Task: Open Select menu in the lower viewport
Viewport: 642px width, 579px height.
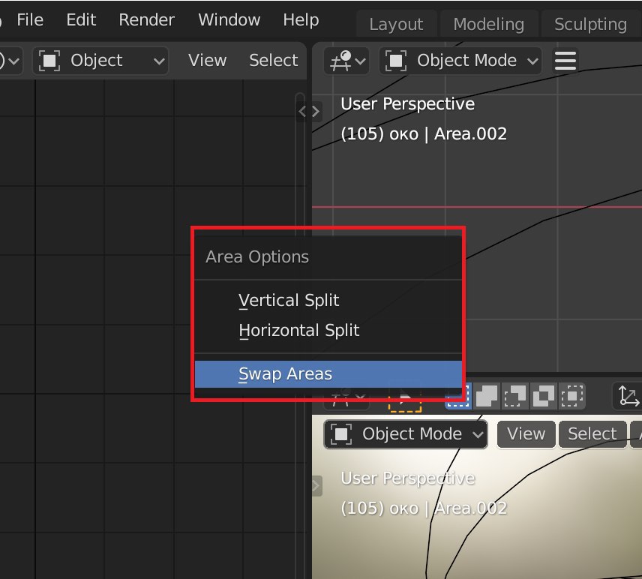Action: click(x=592, y=434)
